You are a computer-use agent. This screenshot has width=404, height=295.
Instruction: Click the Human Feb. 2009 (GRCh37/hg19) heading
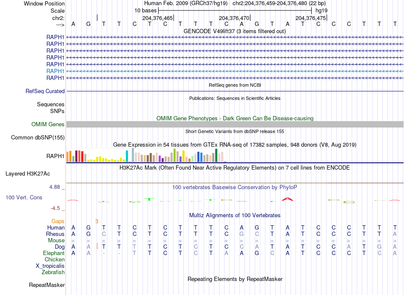(x=186, y=3)
